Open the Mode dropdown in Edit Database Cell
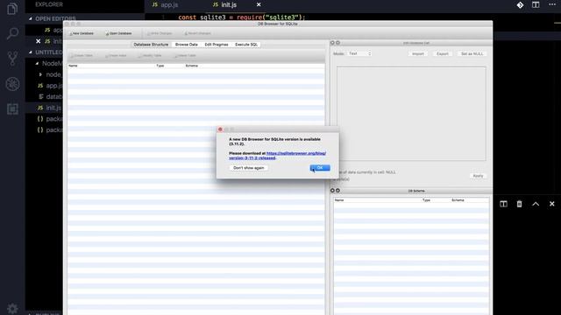The width and height of the screenshot is (561, 315). (359, 53)
